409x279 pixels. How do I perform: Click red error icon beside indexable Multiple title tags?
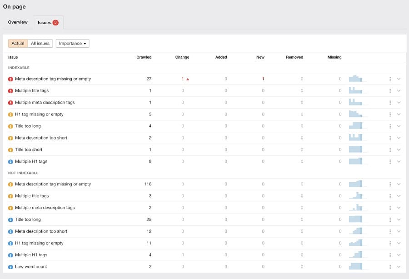(x=11, y=91)
